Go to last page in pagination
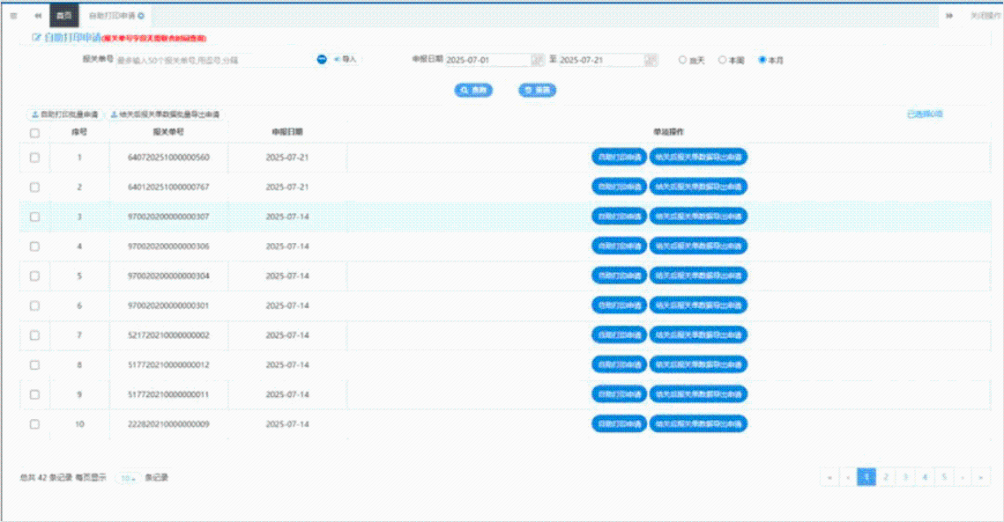Viewport: 1004px width, 522px height. [x=981, y=477]
